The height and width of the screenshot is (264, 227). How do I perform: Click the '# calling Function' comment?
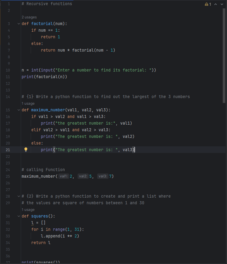pyautogui.click(x=43, y=170)
